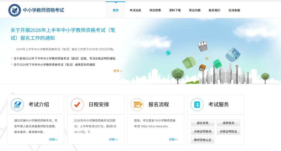The image size is (281, 151).
Task: Open the 首页 navigation tab
Action: click(x=116, y=10)
